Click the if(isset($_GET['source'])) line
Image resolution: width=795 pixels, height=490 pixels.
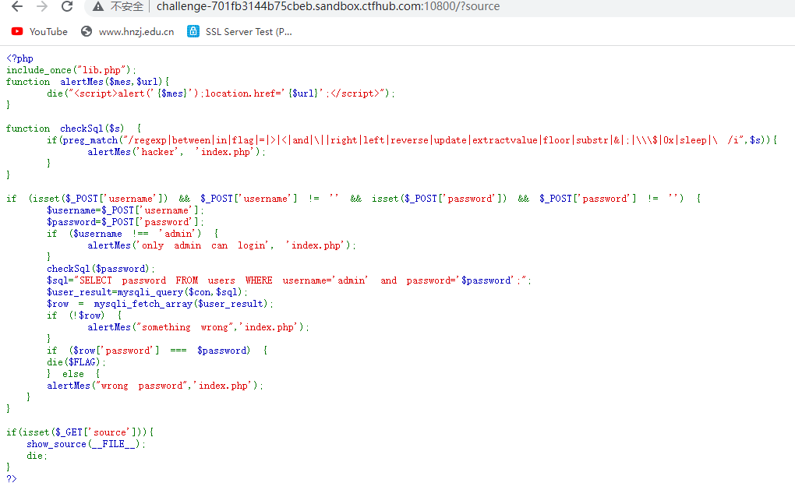tap(80, 432)
